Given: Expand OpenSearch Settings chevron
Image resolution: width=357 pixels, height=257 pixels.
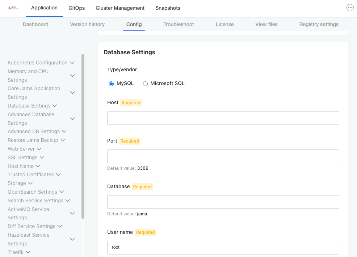Looking at the screenshot, I should 62,192.
